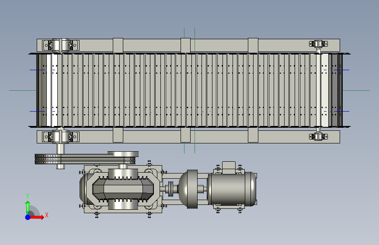This screenshot has height=245, width=379.
Task: Select the electric motor body
Action: point(232,189)
